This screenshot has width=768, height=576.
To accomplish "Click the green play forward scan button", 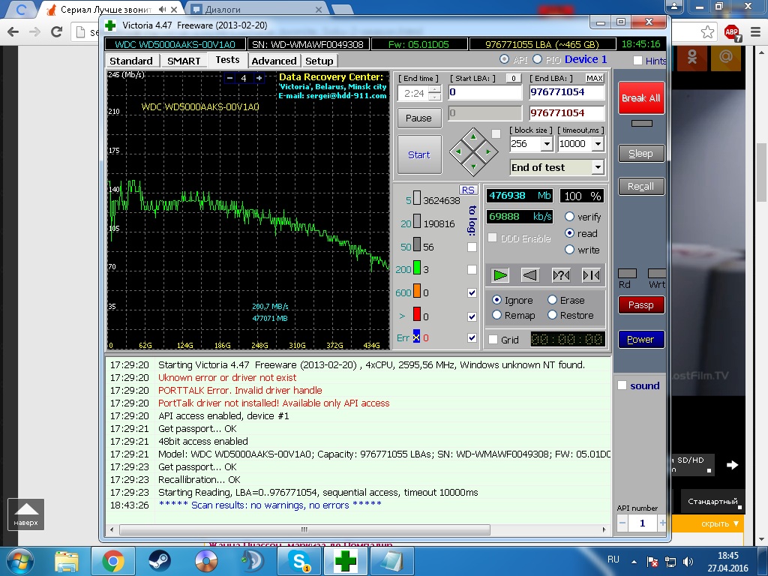I will [500, 275].
